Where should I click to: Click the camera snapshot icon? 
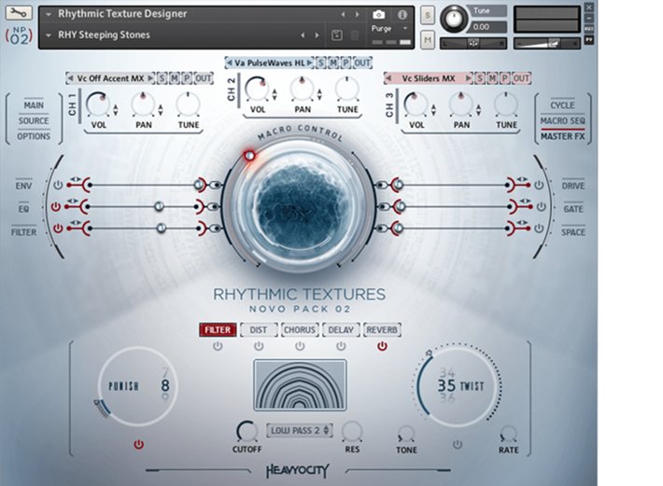coord(378,15)
